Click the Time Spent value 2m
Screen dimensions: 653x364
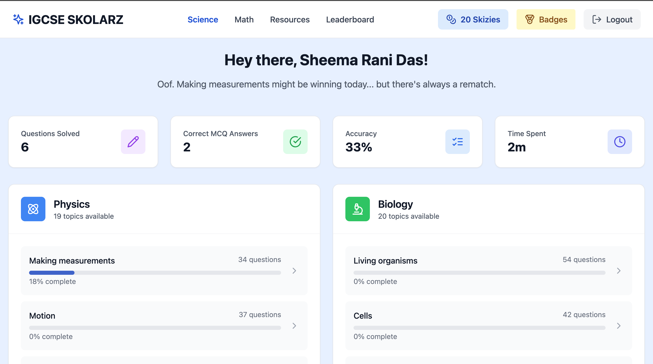click(x=517, y=147)
